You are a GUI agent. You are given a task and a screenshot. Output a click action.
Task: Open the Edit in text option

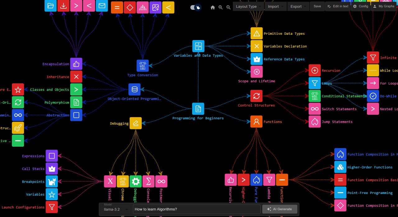[337, 7]
